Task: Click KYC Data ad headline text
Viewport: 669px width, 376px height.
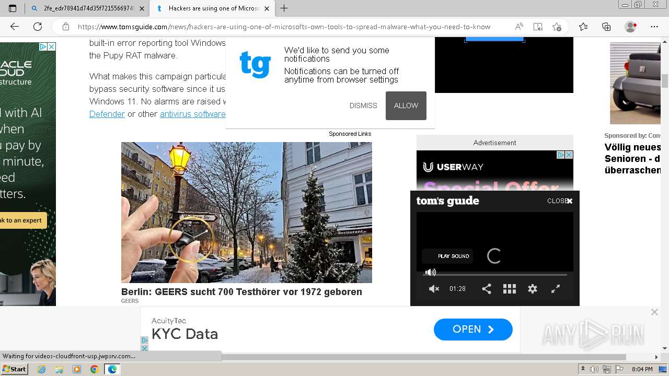Action: [184, 334]
